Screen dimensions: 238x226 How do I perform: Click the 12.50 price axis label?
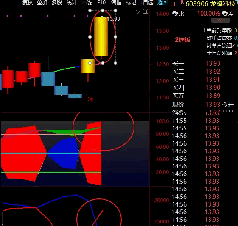click(x=162, y=64)
